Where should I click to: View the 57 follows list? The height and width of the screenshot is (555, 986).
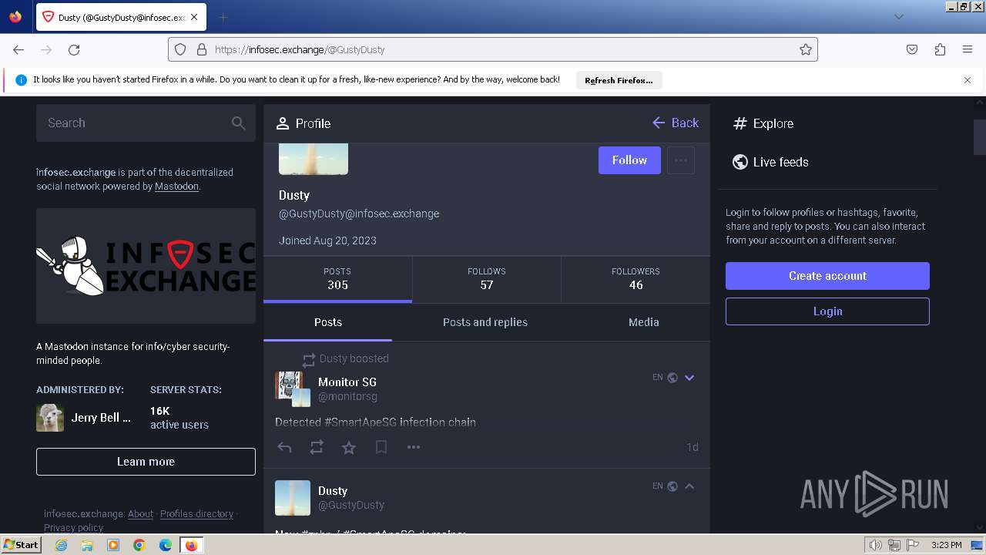487,278
